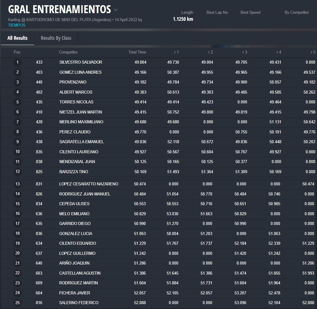Image resolution: width=317 pixels, height=309 pixels.
Task: Open competitor SILVESTRO SALVADOR
Action: tap(81, 62)
